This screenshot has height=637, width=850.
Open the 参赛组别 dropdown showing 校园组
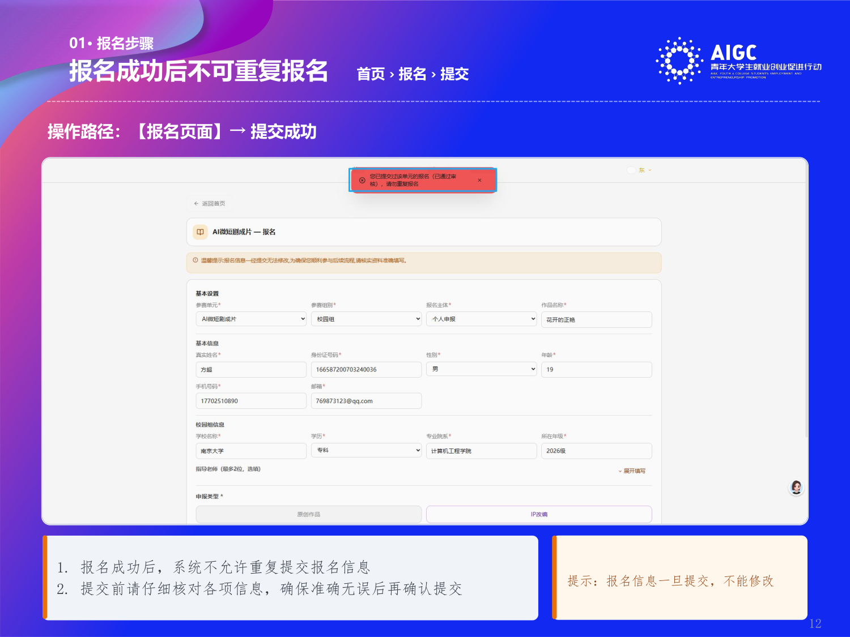click(367, 319)
